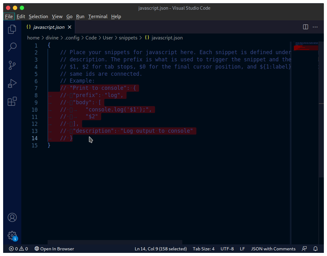Image resolution: width=327 pixels, height=256 pixels.
Task: Expand the Code breadcrumb segment
Action: [x=91, y=38]
